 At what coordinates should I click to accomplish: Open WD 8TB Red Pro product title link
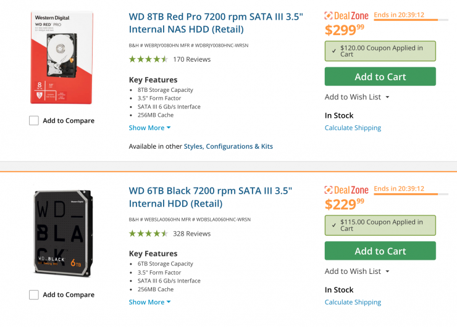pyautogui.click(x=216, y=23)
